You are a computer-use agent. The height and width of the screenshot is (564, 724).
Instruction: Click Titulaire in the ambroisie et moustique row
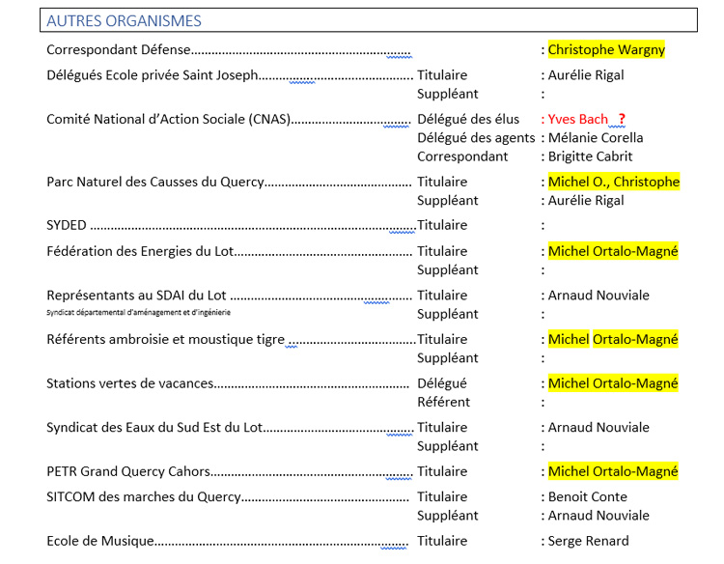(x=442, y=340)
